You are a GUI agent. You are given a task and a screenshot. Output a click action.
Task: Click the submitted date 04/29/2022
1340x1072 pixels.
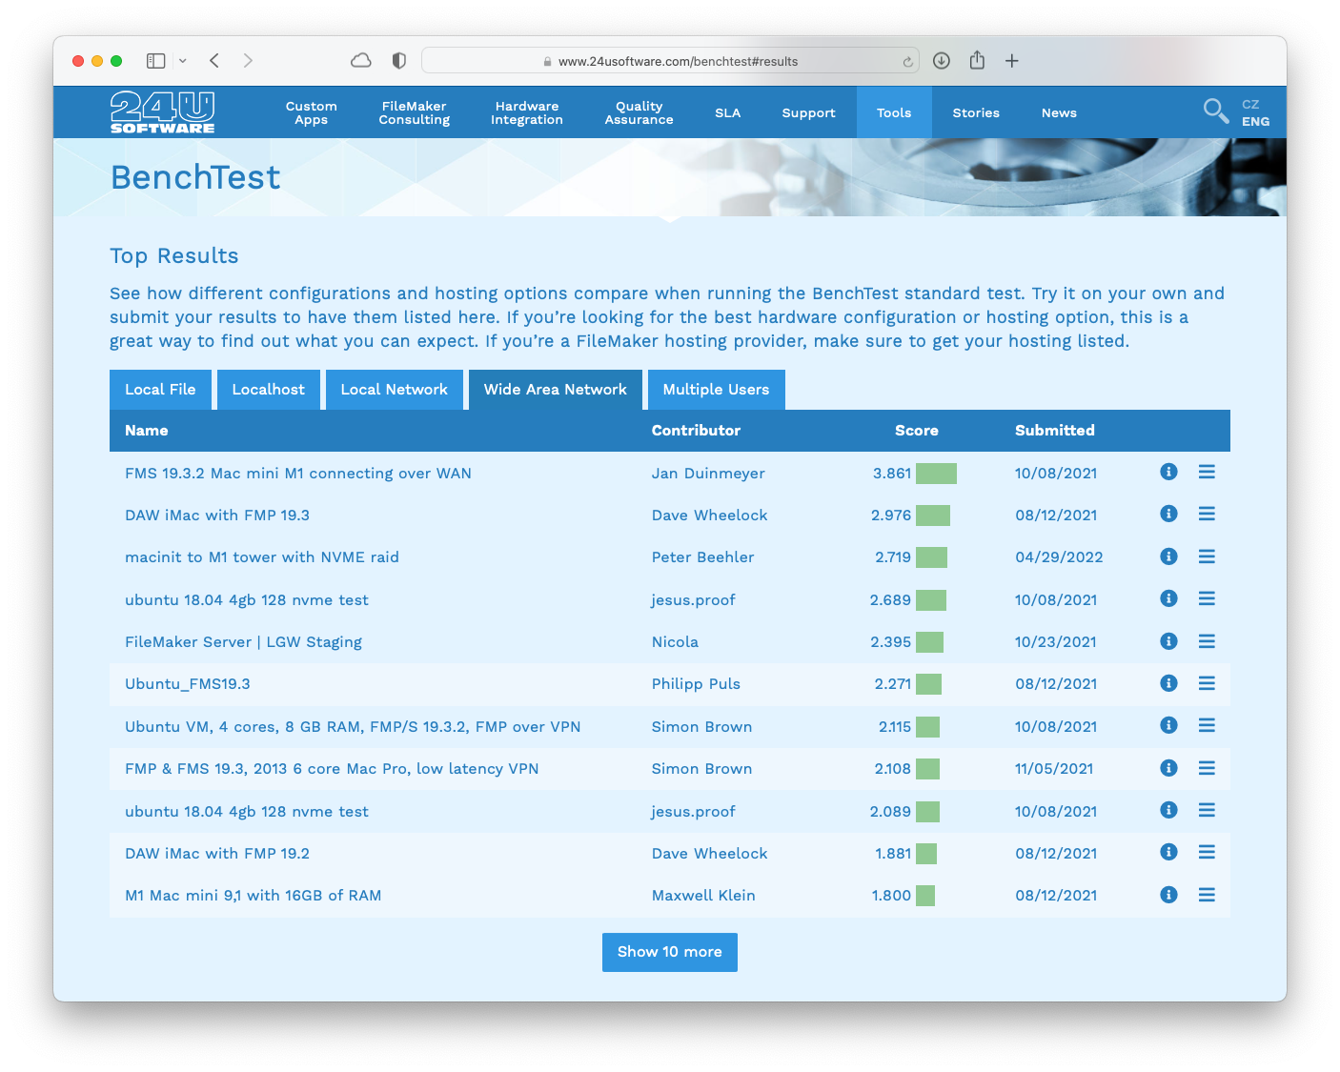(x=1059, y=557)
